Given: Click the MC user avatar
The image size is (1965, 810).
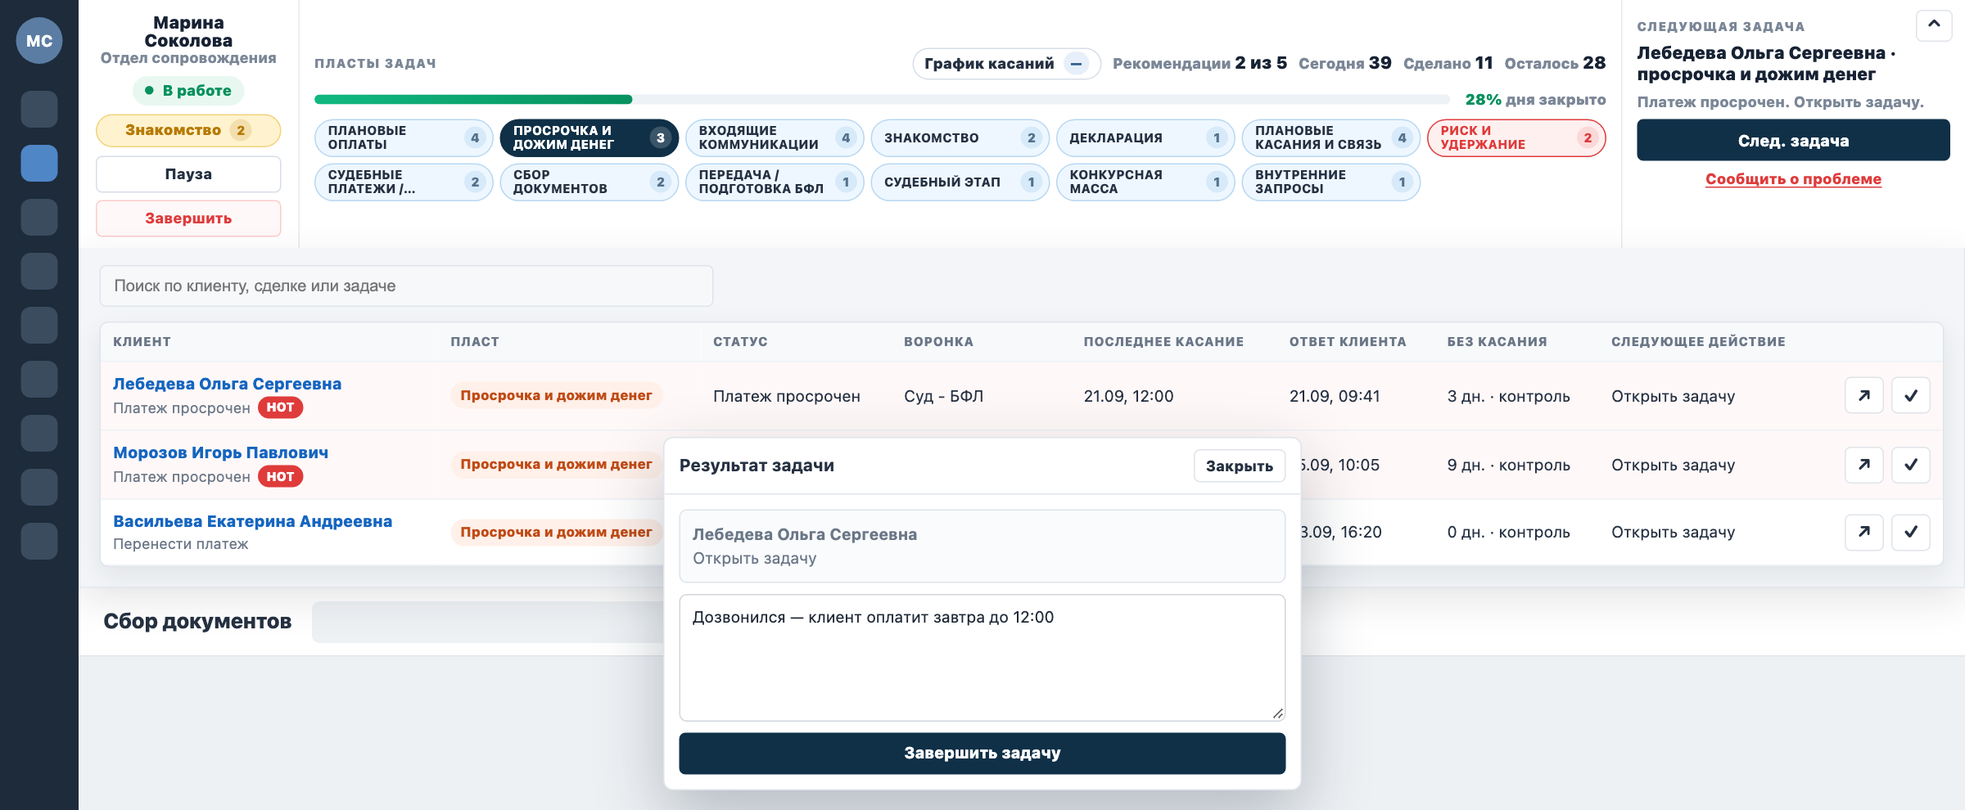Looking at the screenshot, I should [x=39, y=41].
